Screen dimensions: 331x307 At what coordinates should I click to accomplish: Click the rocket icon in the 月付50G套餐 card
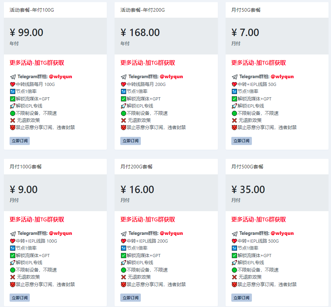[x=234, y=106]
